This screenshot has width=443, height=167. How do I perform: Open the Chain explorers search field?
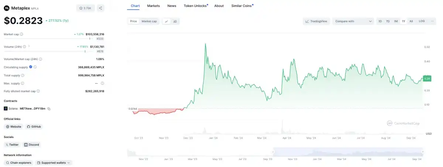(x=19, y=163)
